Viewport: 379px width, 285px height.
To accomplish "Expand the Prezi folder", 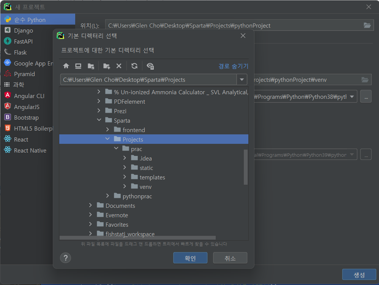I will (x=99, y=111).
